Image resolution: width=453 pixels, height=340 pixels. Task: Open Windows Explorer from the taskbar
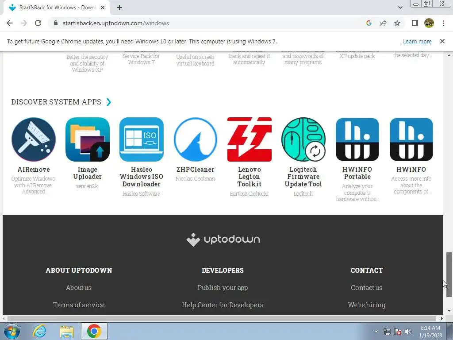pyautogui.click(x=67, y=331)
